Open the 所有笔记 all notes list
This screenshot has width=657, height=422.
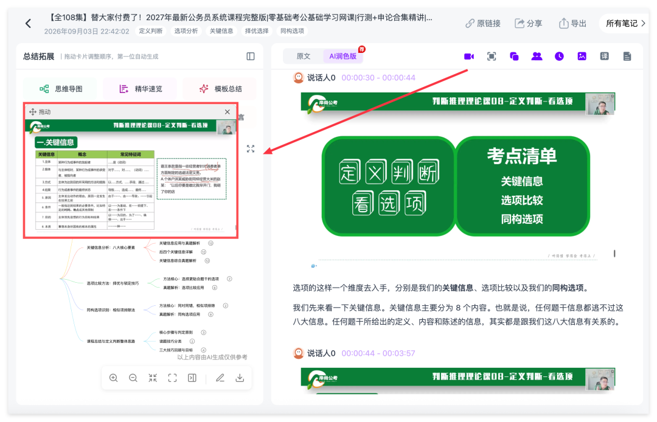pos(625,24)
